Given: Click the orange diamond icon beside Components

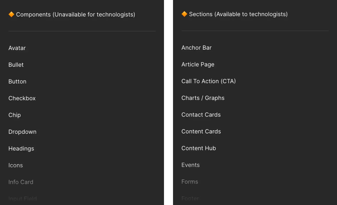Looking at the screenshot, I should pos(11,15).
